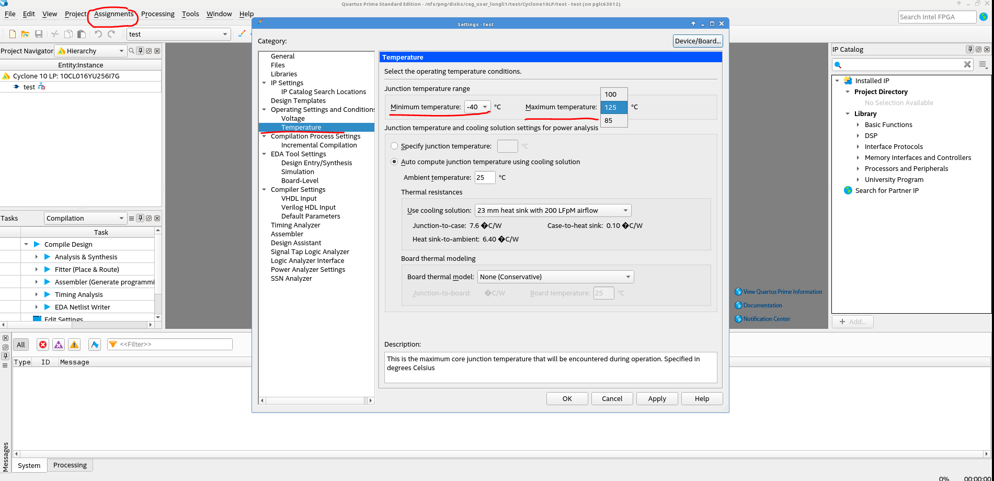Viewport: 994px width, 481px height.
Task: Click the IP Catalog search magnifier icon
Action: pos(838,65)
